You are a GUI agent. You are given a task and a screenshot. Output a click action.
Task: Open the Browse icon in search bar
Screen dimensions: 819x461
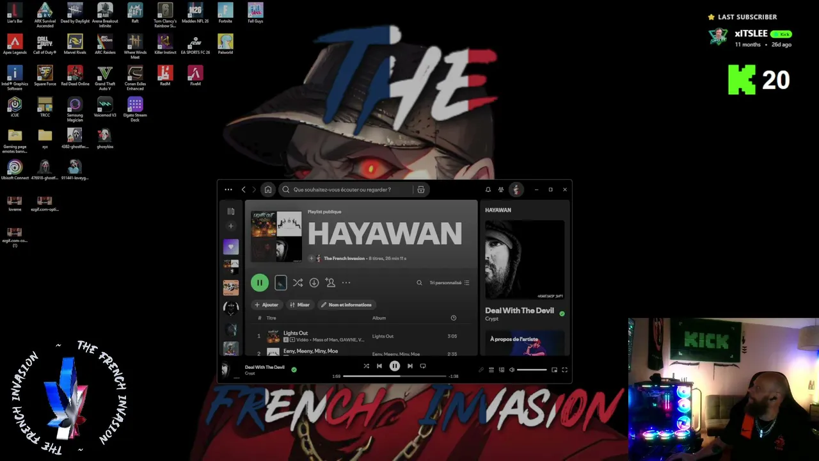[x=420, y=190]
